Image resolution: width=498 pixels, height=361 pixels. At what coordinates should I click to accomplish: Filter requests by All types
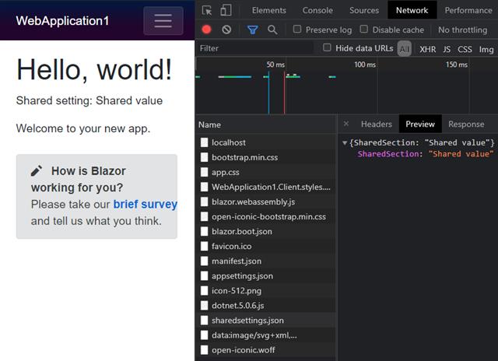[x=405, y=49]
